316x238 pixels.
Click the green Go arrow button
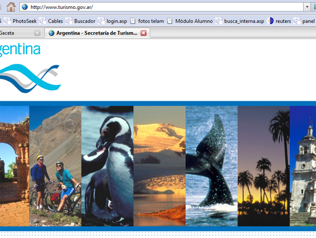(314, 7)
